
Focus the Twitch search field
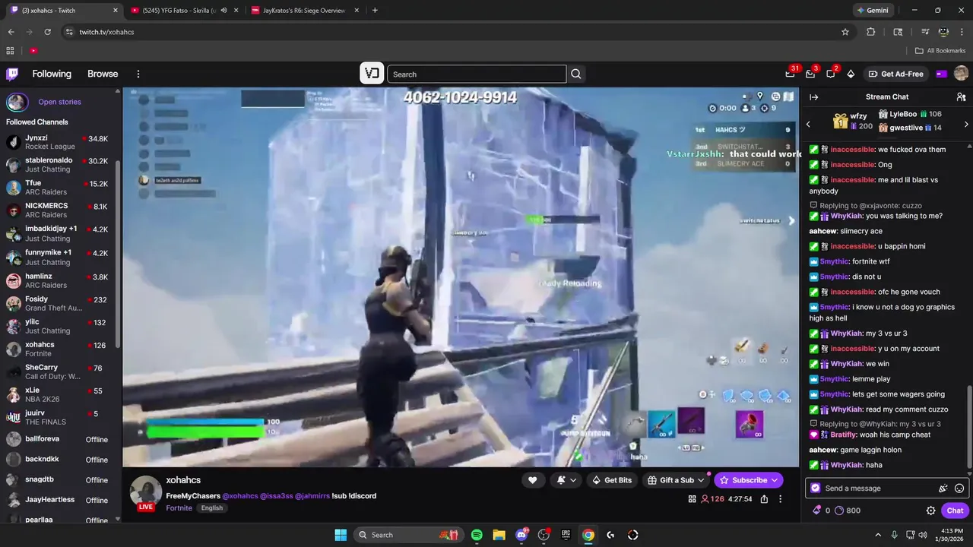(477, 74)
